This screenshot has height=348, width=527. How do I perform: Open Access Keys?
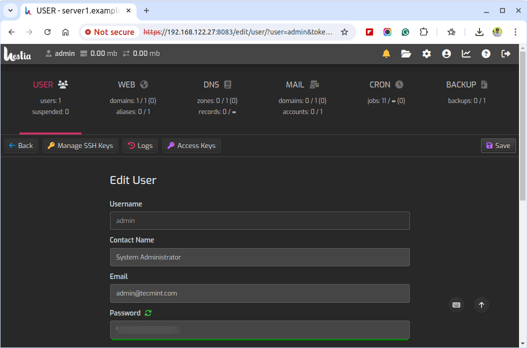191,145
